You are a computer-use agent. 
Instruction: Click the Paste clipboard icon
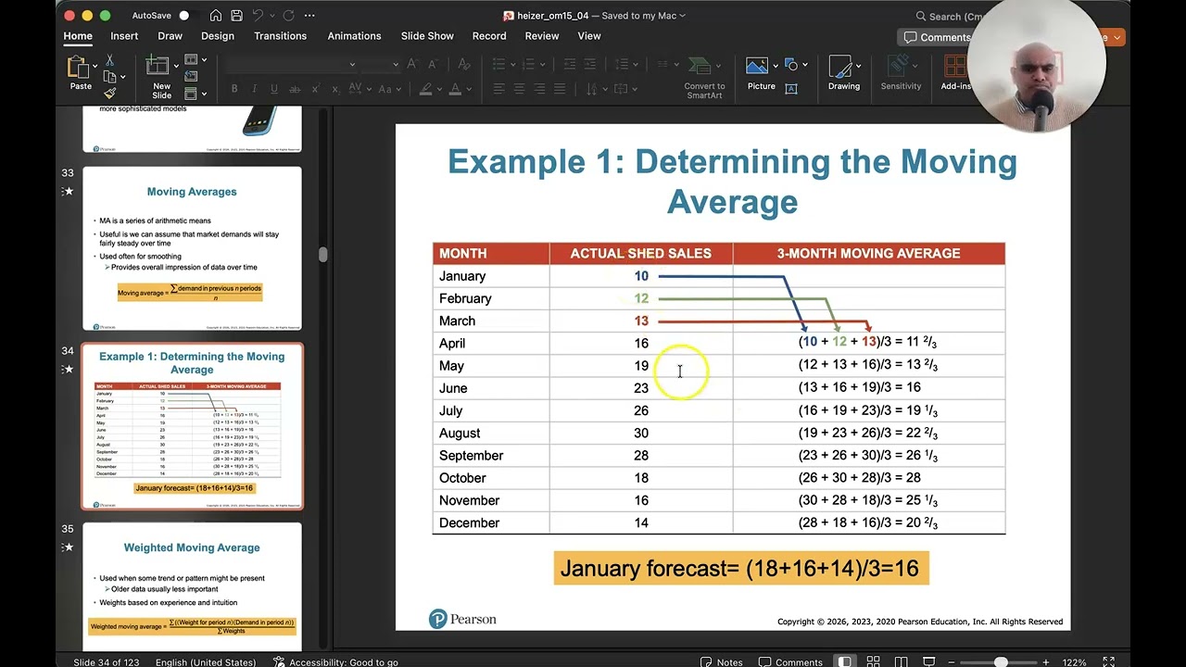[78, 68]
